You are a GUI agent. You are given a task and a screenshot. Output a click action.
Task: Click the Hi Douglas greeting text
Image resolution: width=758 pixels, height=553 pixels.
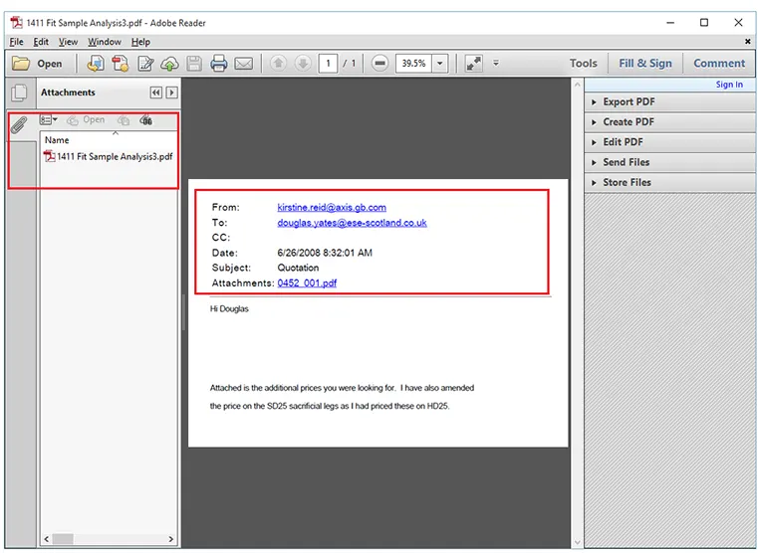click(229, 309)
